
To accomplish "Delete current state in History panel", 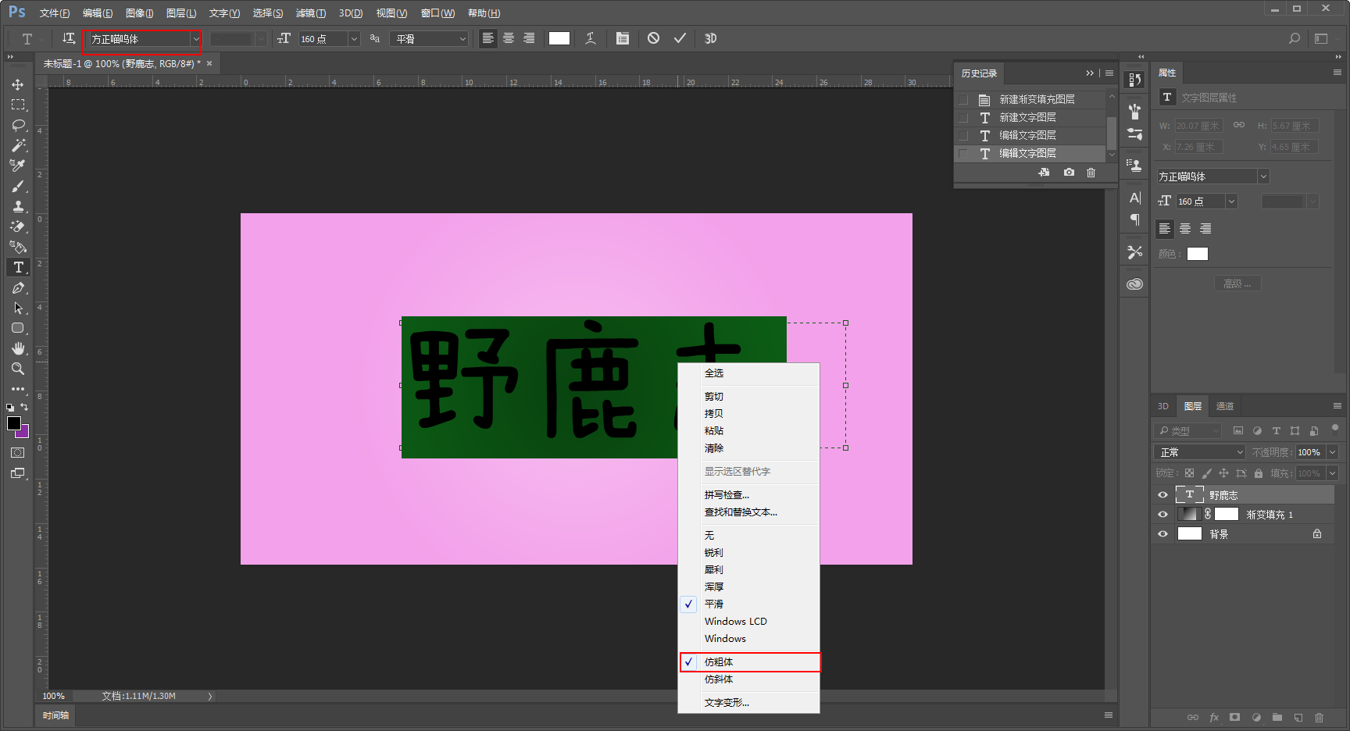I will pos(1091,173).
